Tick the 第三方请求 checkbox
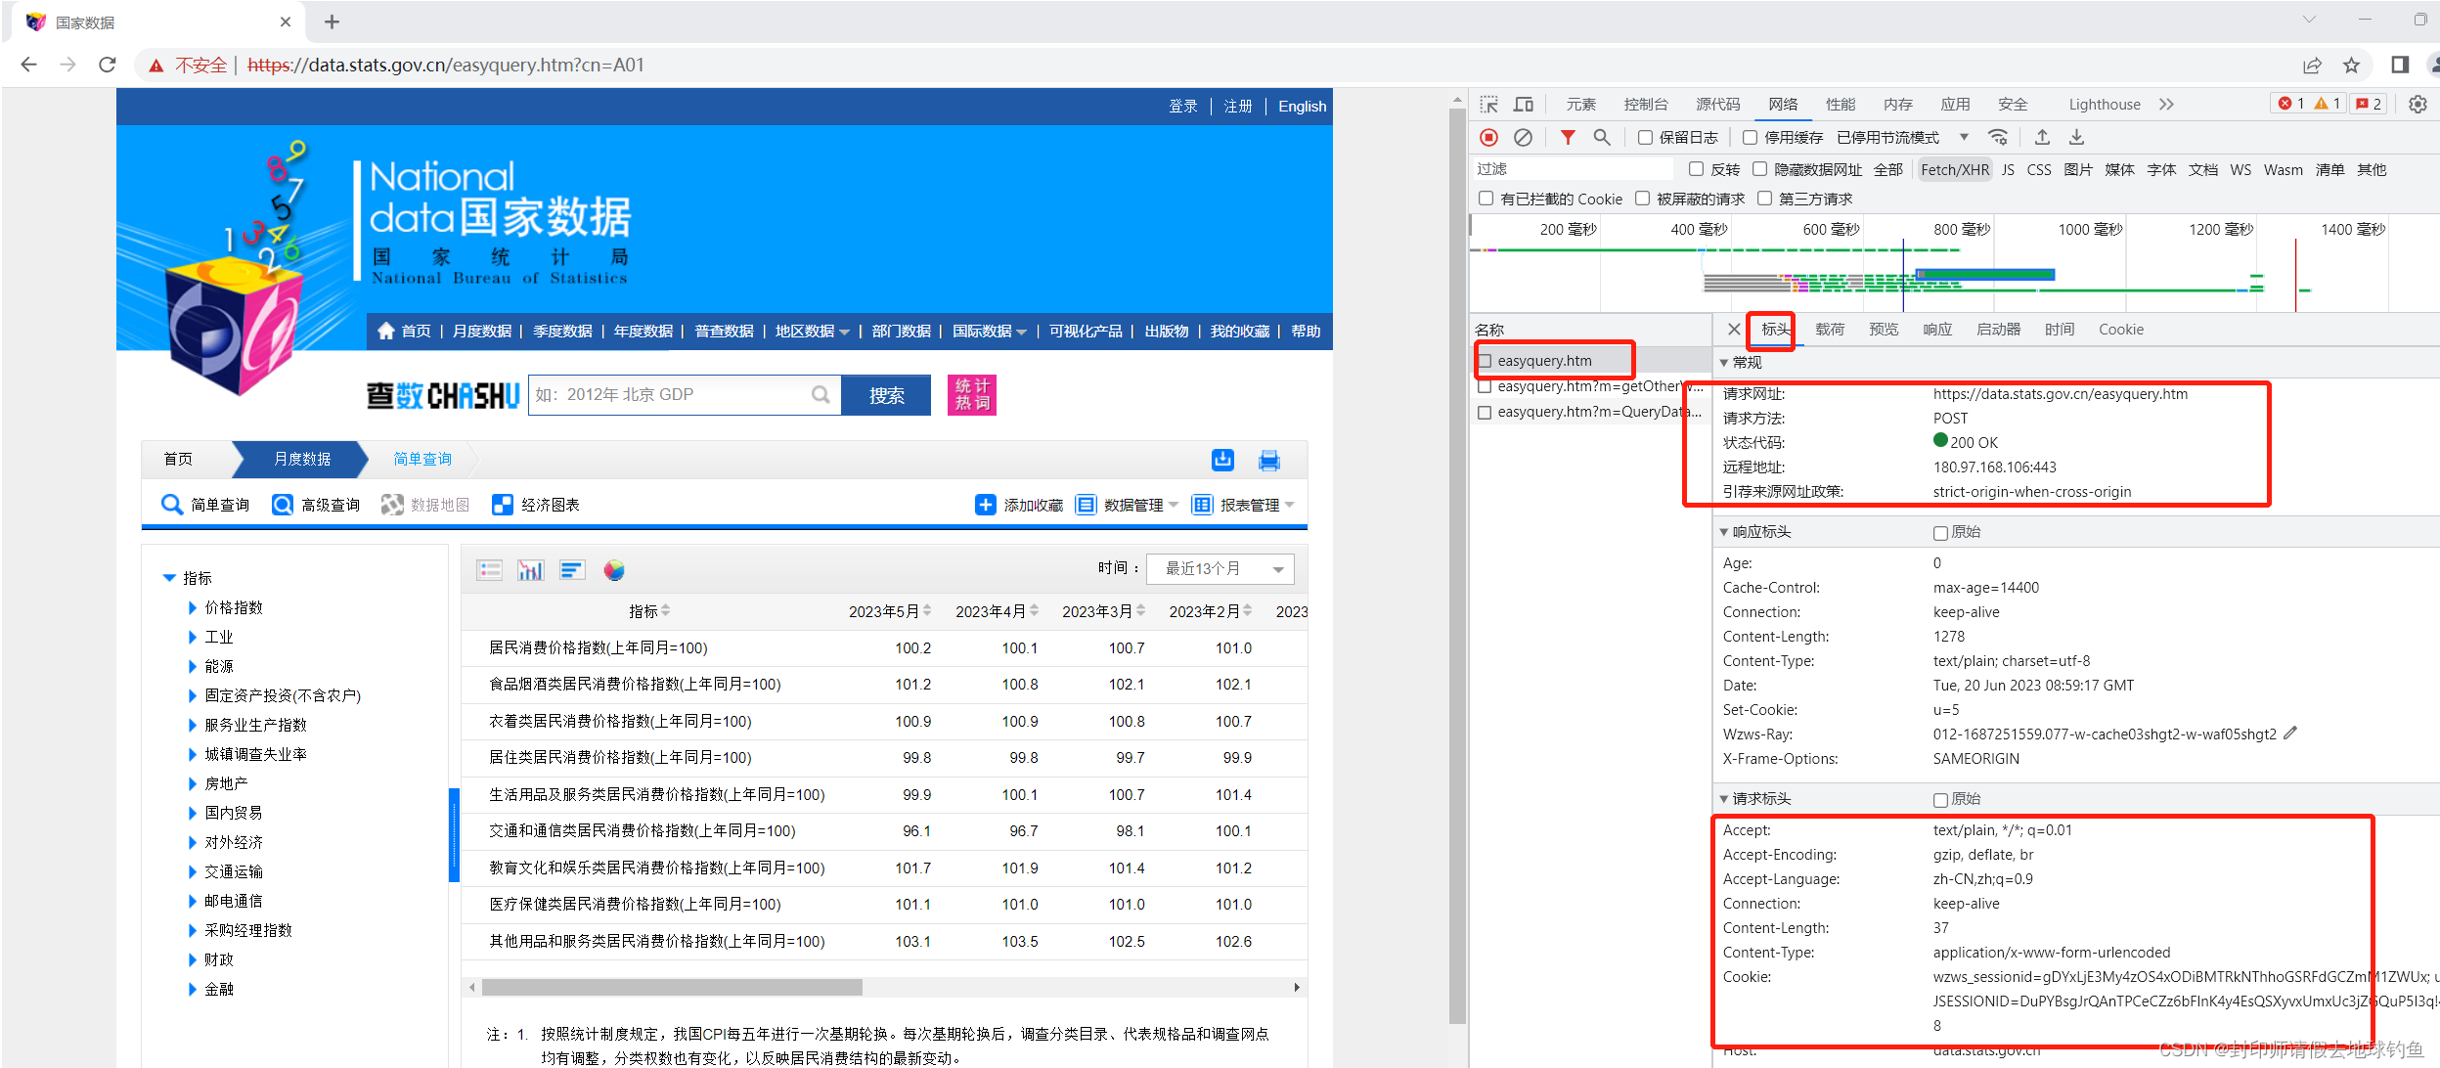This screenshot has width=2440, height=1068. pos(1764,199)
